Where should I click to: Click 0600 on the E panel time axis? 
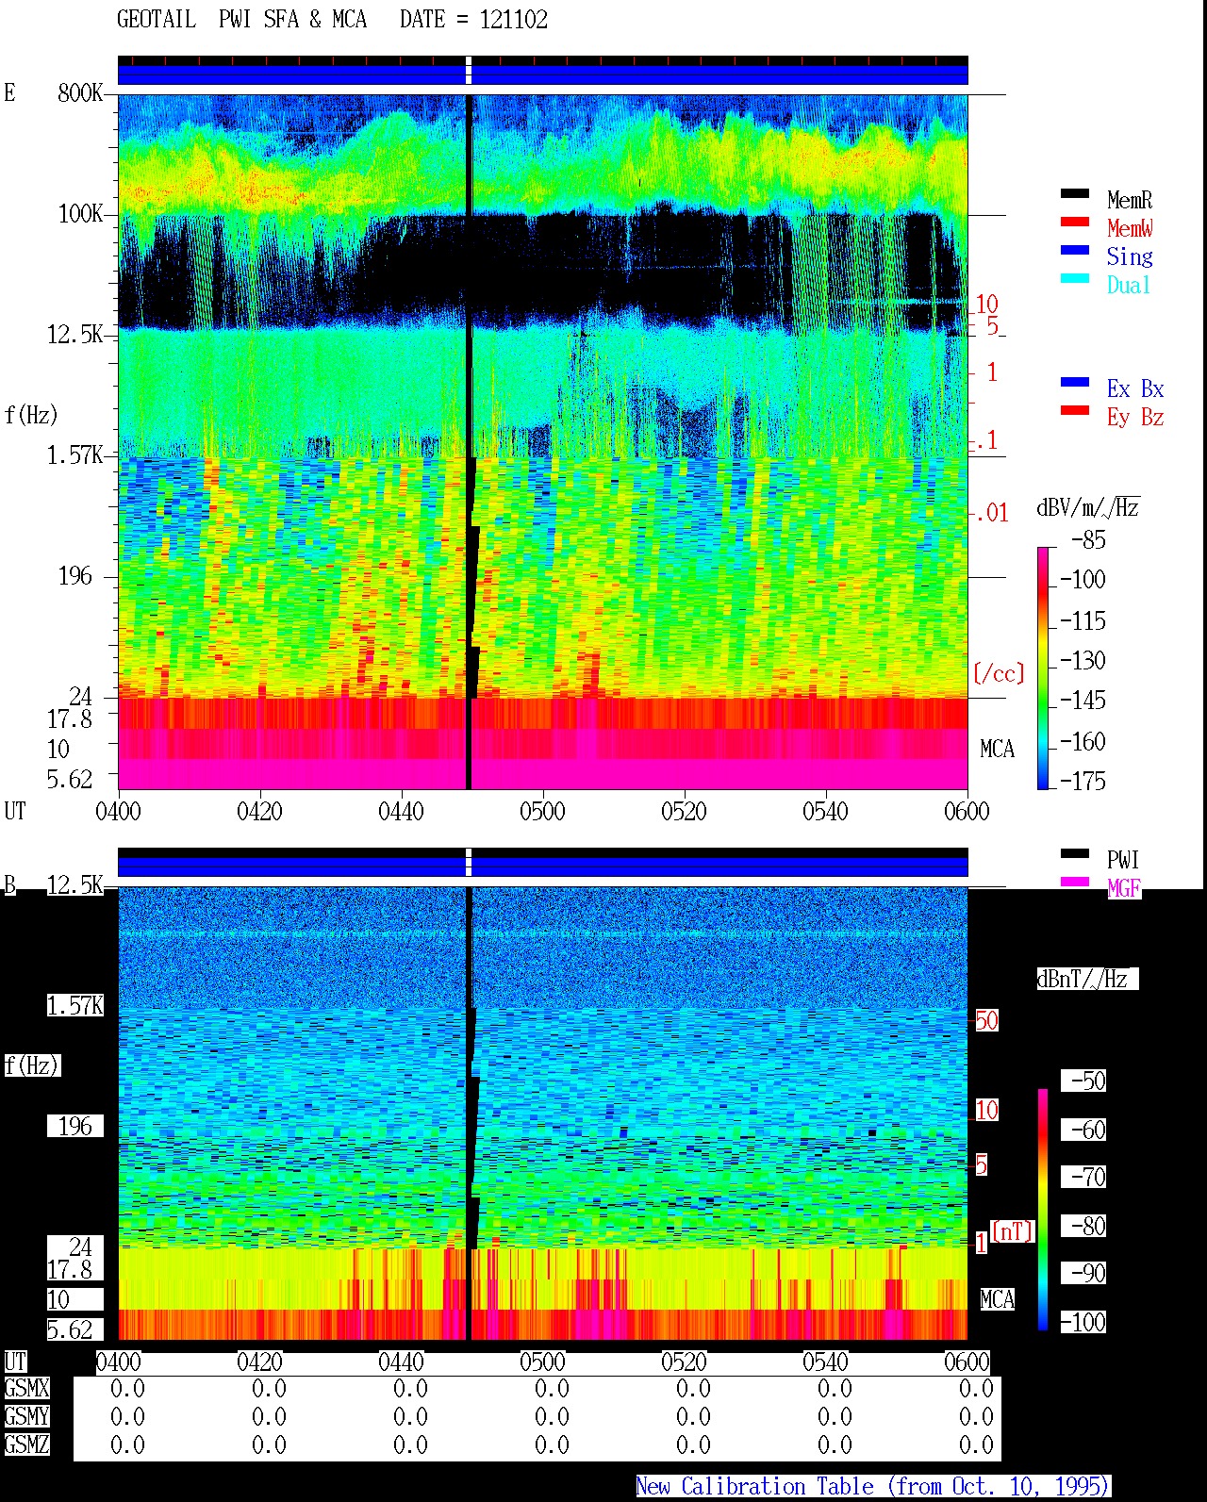pyautogui.click(x=967, y=811)
